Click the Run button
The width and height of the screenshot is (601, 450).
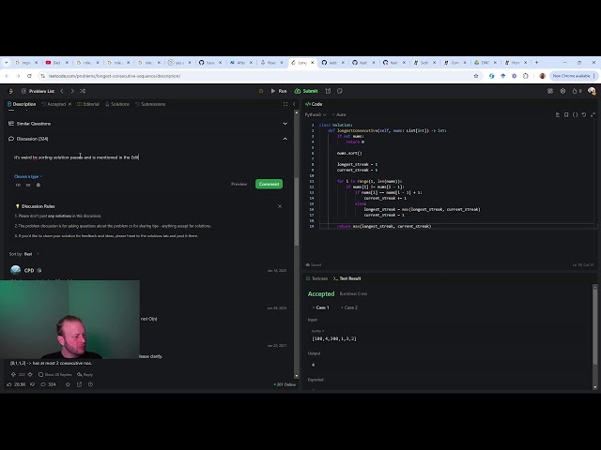point(279,91)
